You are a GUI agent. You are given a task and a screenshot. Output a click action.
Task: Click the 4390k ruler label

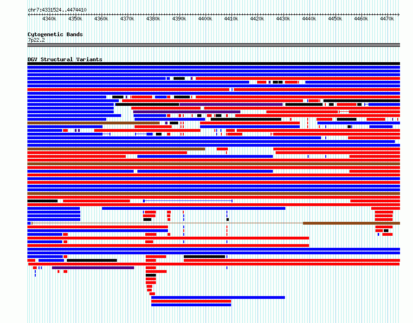pos(179,19)
